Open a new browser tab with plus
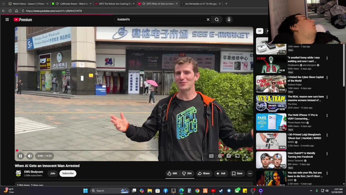 pos(226,4)
